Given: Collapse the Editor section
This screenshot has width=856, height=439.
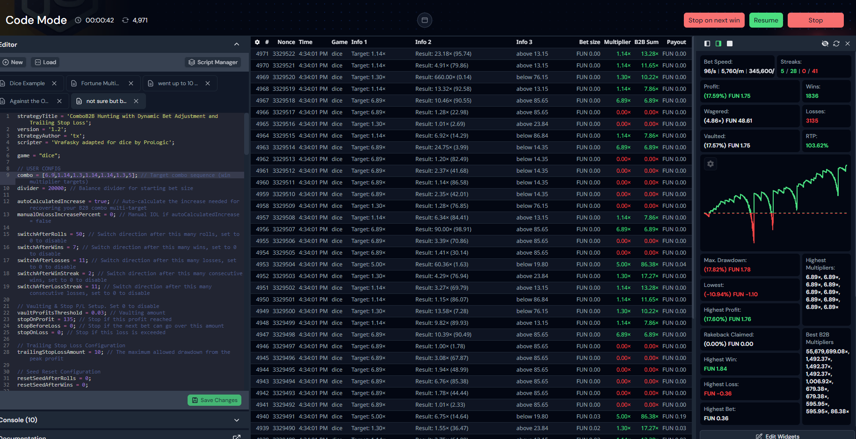Looking at the screenshot, I should 237,44.
